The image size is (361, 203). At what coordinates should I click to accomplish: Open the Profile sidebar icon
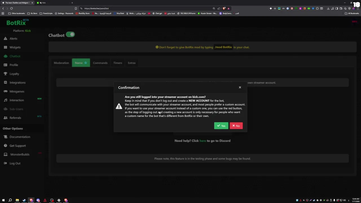[x=5, y=65]
